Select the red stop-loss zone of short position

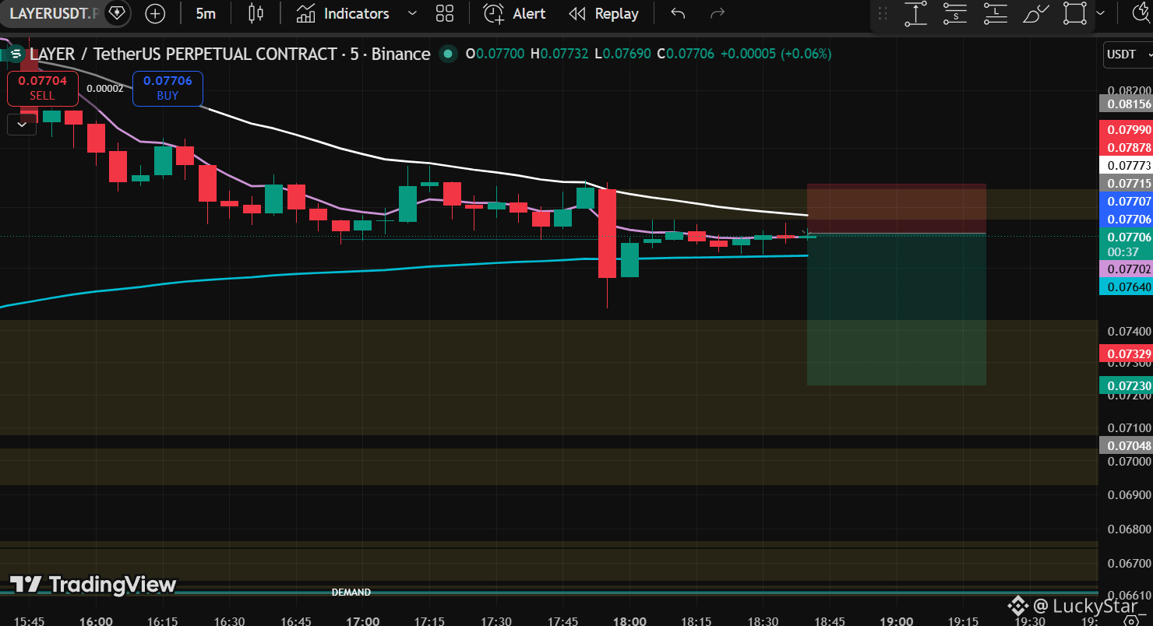pyautogui.click(x=897, y=209)
